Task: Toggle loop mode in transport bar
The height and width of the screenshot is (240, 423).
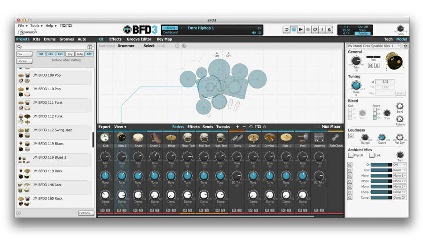Action: tap(315, 30)
